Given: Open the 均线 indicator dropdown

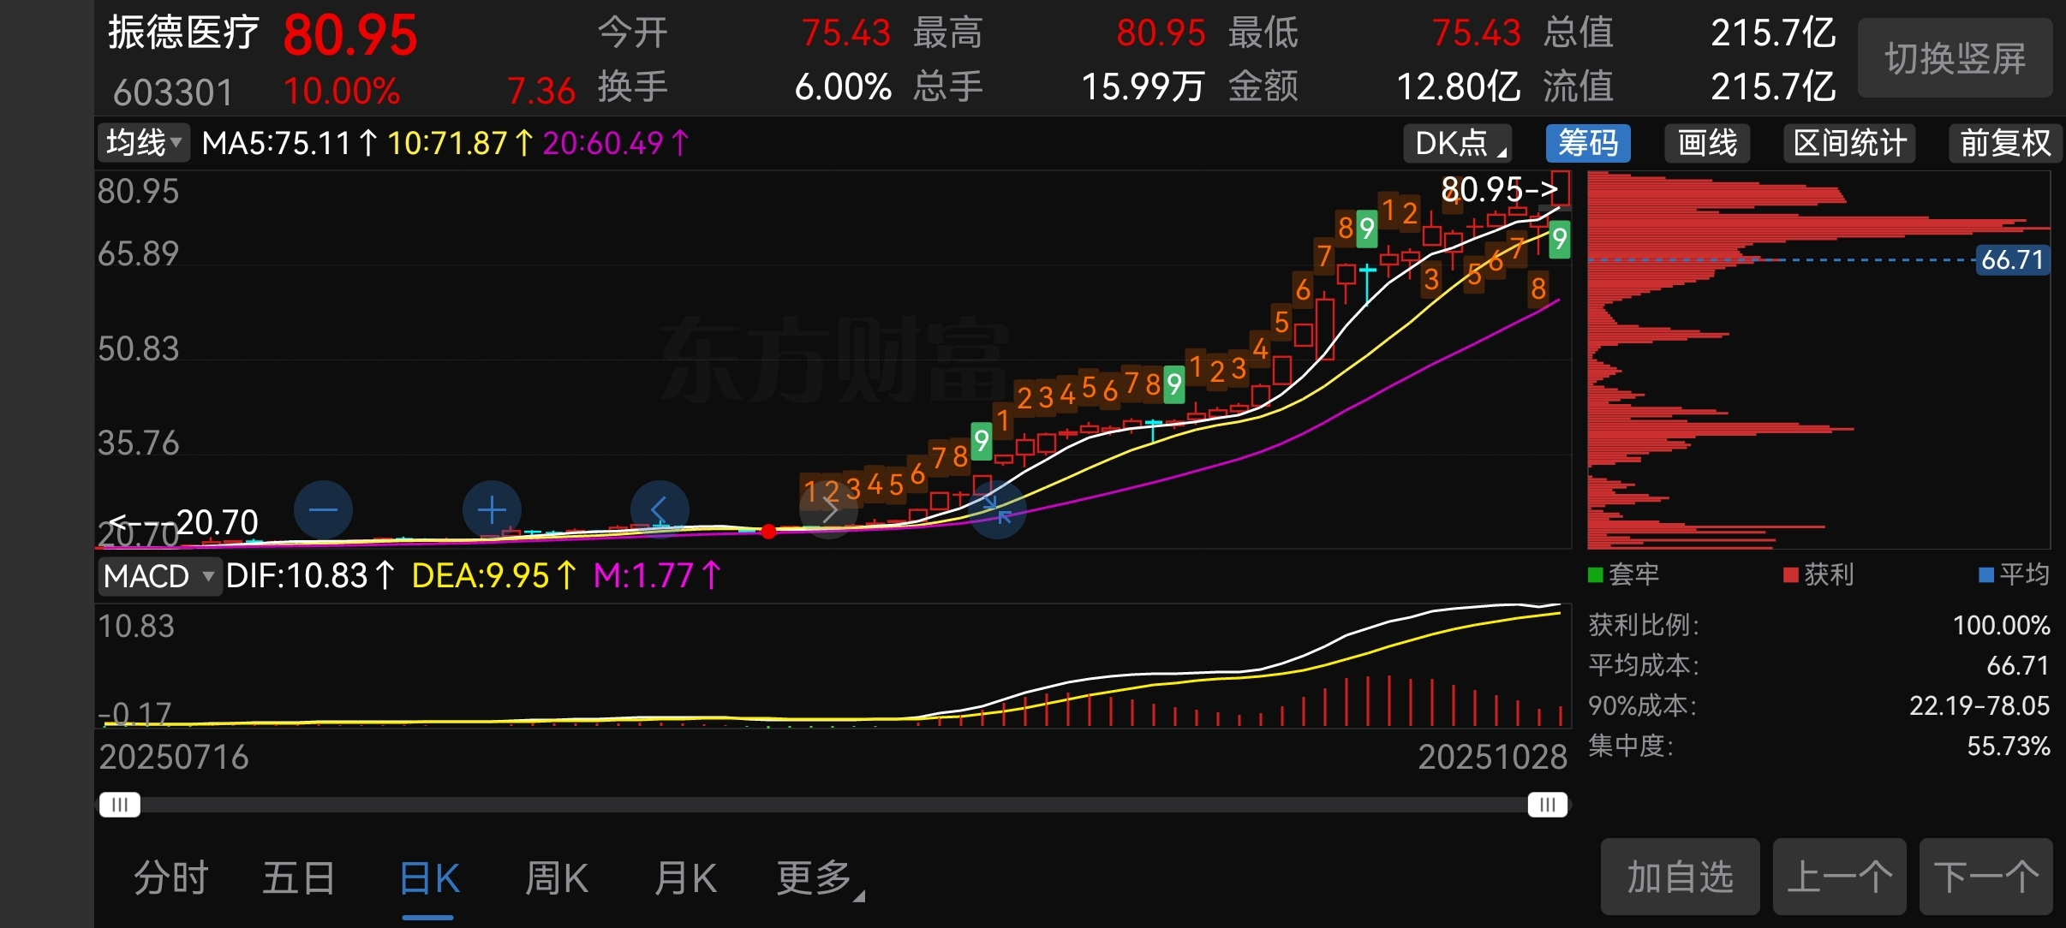Looking at the screenshot, I should coord(143,142).
